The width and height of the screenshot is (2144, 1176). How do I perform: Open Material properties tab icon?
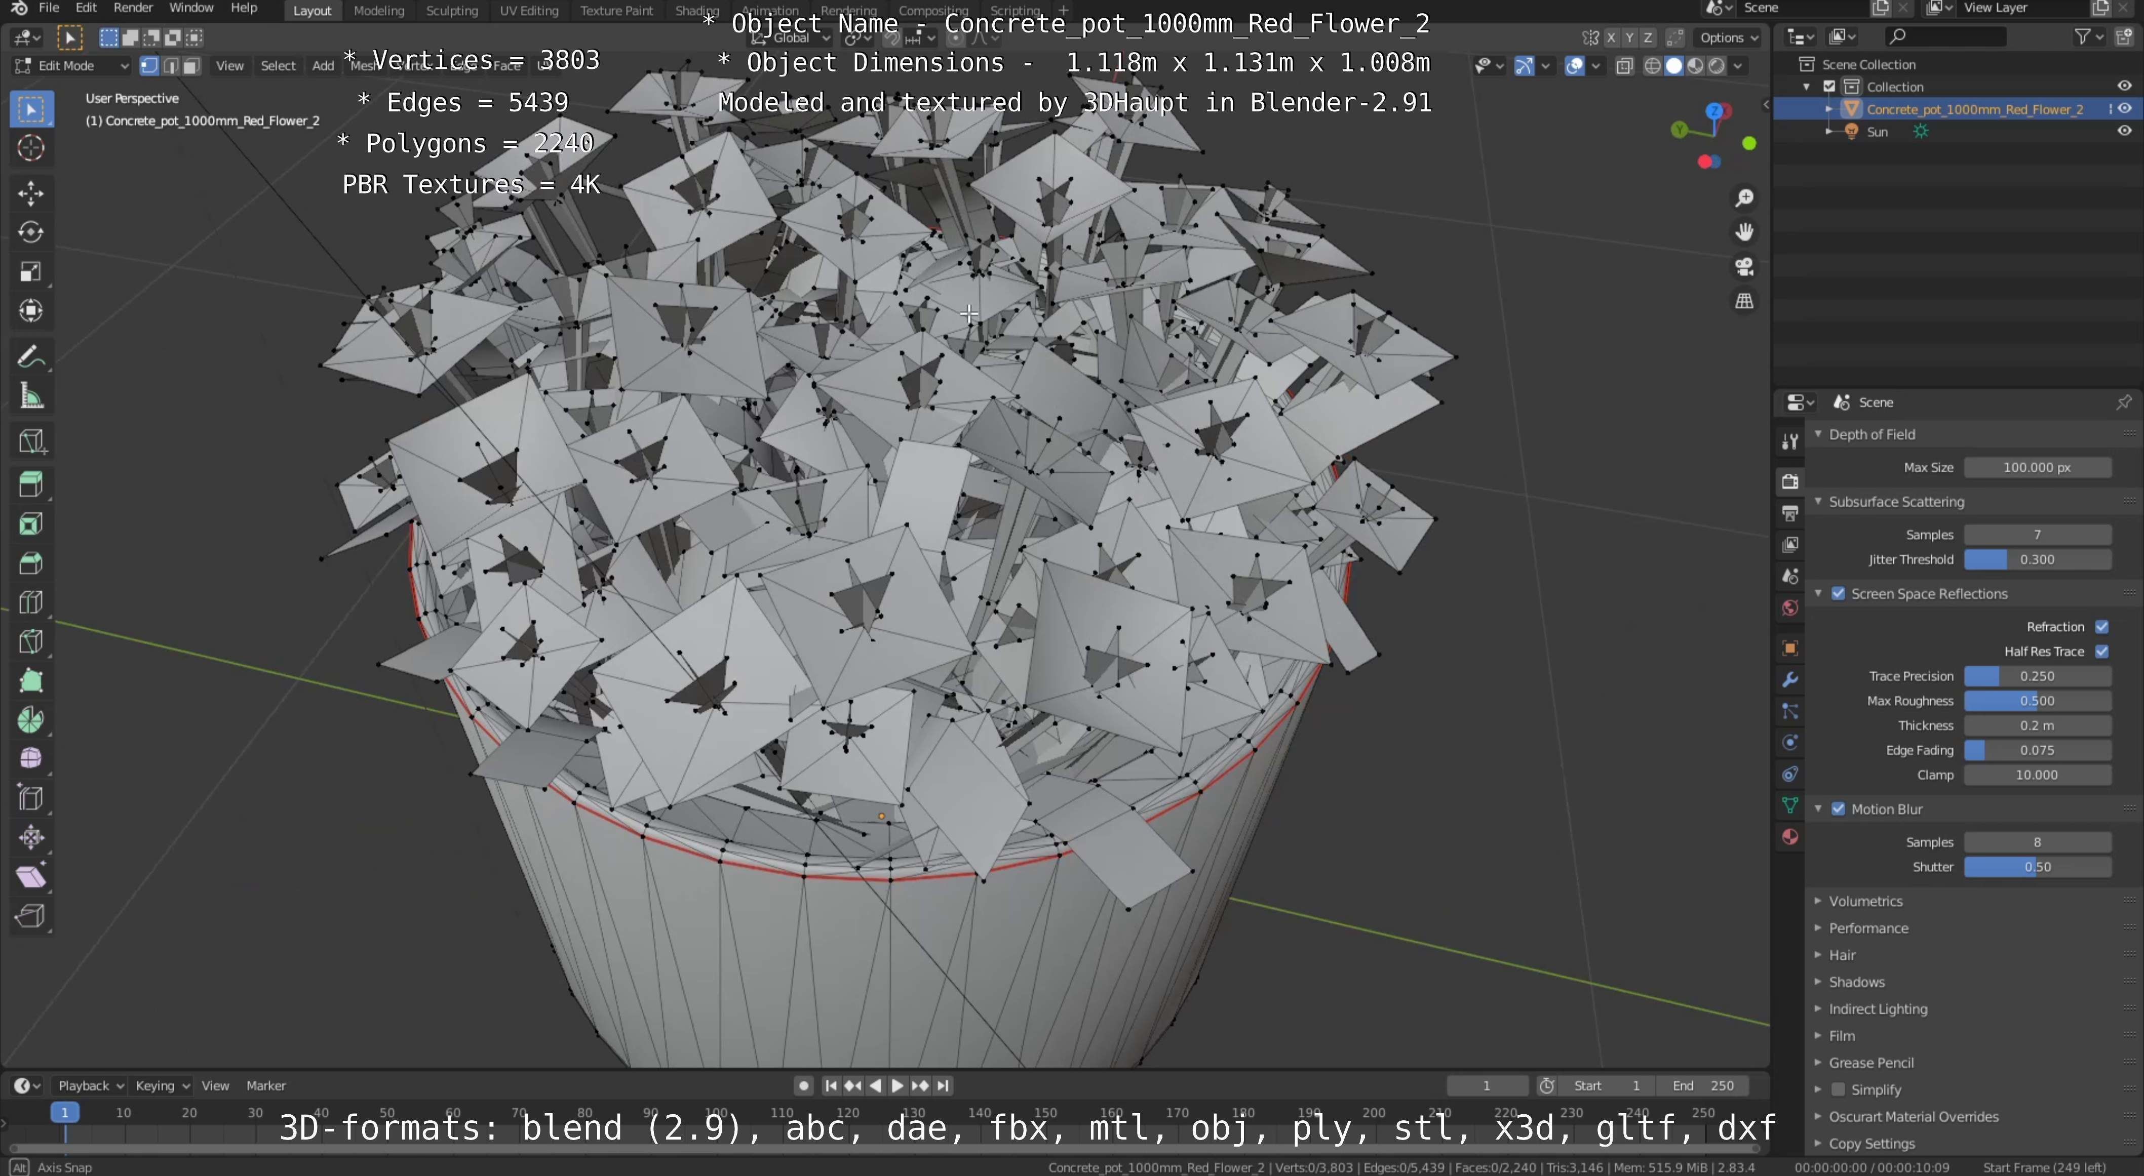pos(1790,837)
